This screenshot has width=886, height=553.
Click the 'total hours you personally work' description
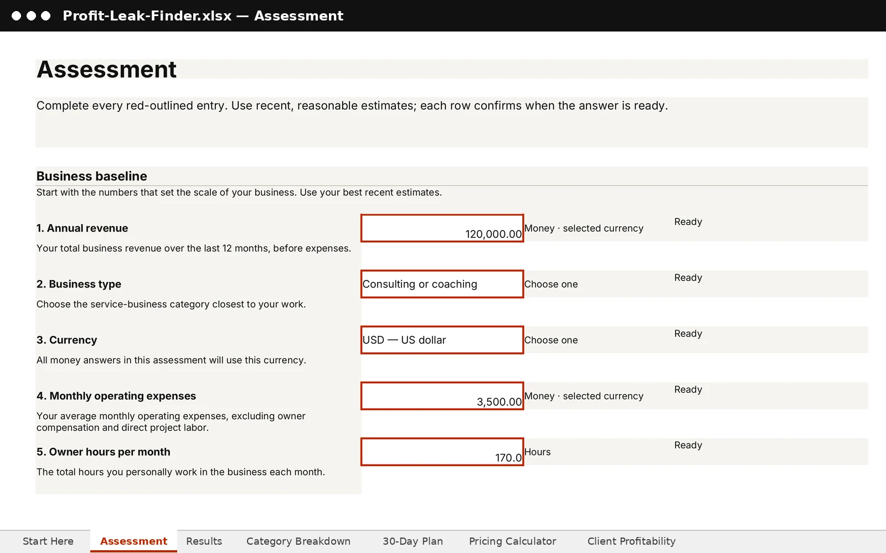(181, 472)
